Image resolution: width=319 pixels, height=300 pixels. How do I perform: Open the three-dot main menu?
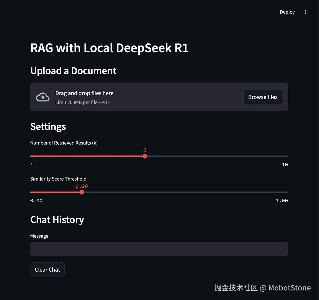click(305, 12)
